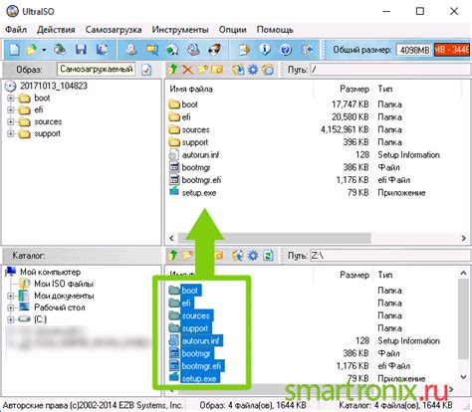472x412 pixels.
Task: Expand the support folder in image tree
Action: 11,133
